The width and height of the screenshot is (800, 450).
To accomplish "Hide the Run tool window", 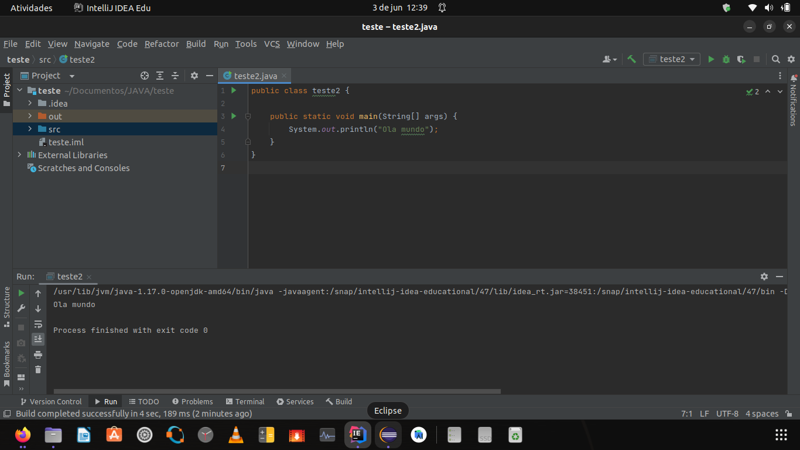I will [x=780, y=277].
